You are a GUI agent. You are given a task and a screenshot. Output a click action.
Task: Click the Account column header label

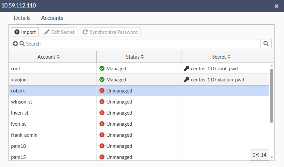[x=46, y=57]
